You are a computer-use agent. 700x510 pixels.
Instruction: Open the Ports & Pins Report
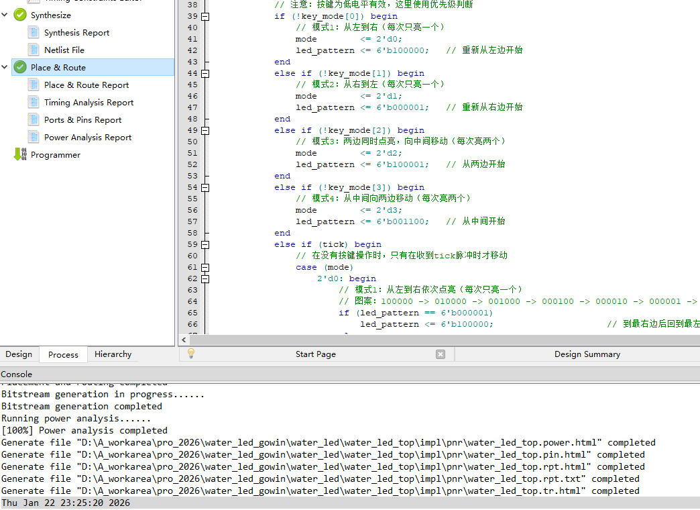tap(82, 119)
